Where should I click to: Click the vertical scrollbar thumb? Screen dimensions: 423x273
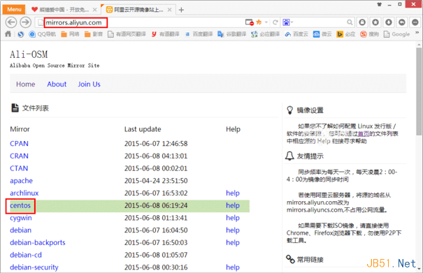click(419, 91)
